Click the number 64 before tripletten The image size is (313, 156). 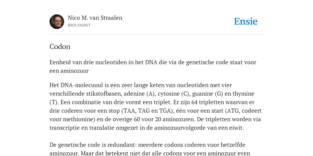click(194, 102)
